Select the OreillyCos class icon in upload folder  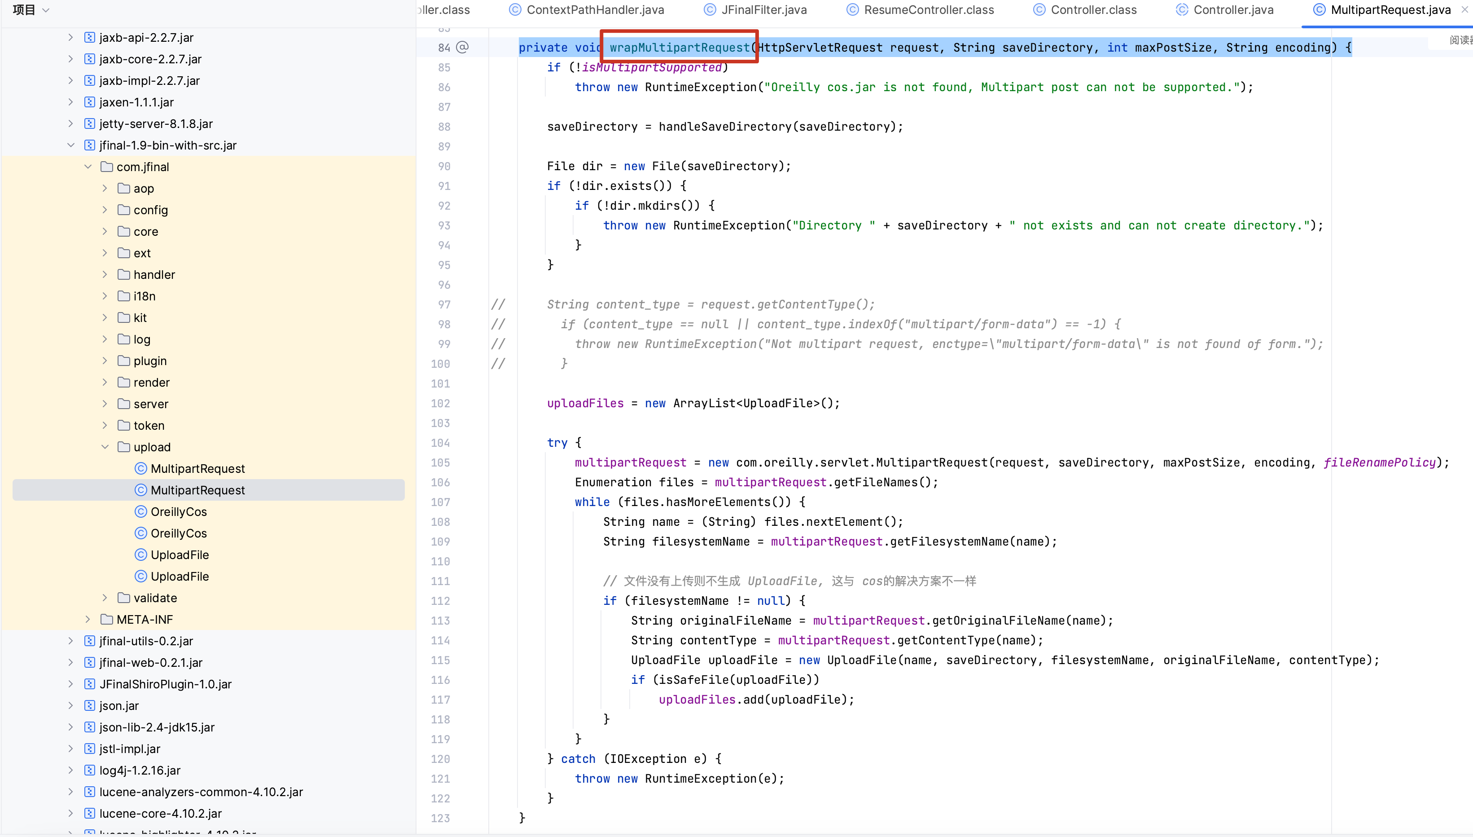click(141, 511)
